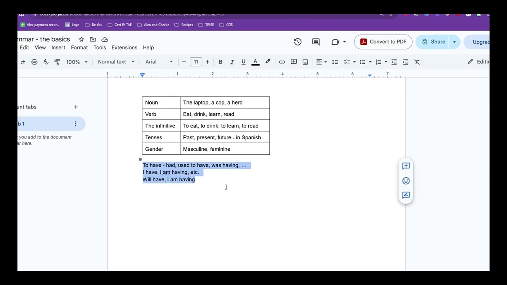Add comment from side panel
The height and width of the screenshot is (285, 507).
[406, 166]
